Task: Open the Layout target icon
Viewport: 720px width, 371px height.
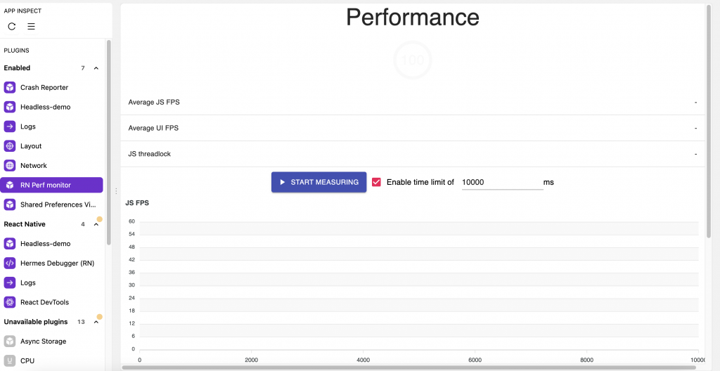Action: (10, 146)
